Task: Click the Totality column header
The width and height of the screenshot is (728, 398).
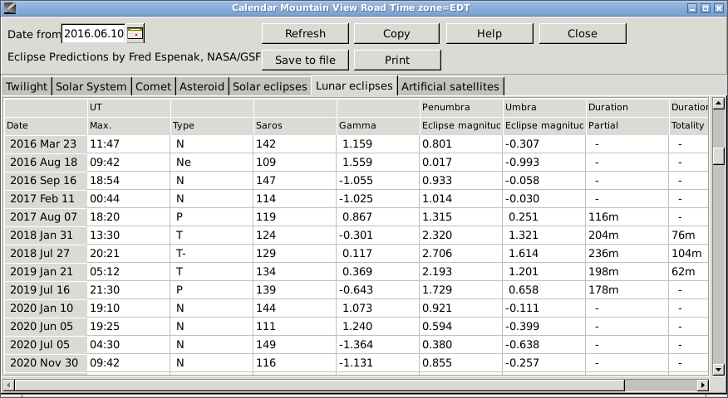Action: [689, 125]
